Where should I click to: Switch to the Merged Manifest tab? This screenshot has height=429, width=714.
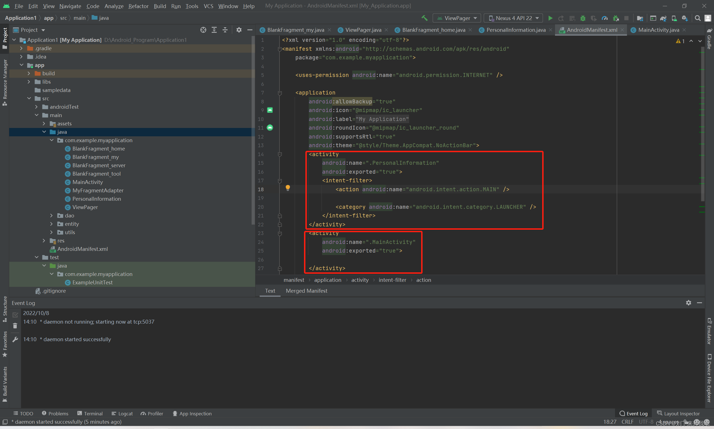[306, 291]
